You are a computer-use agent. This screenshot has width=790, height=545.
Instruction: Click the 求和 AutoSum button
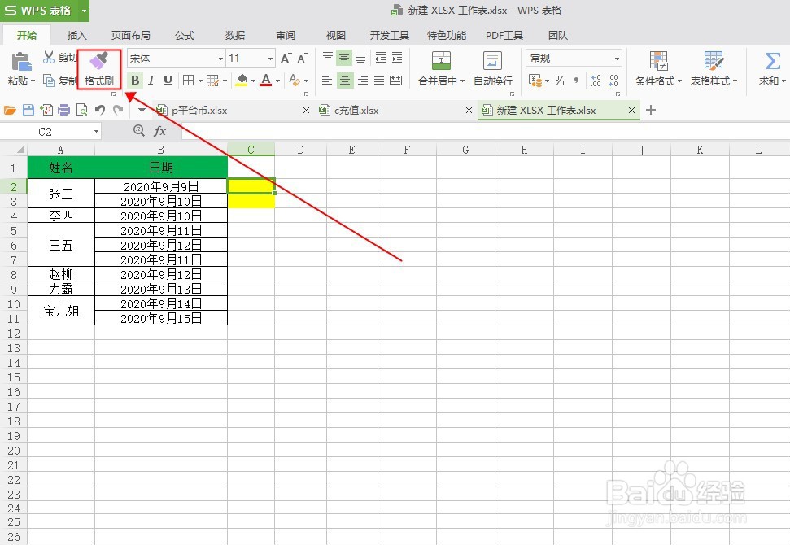coord(772,68)
